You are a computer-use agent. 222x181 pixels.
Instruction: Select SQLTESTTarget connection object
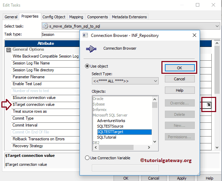tap(125, 132)
